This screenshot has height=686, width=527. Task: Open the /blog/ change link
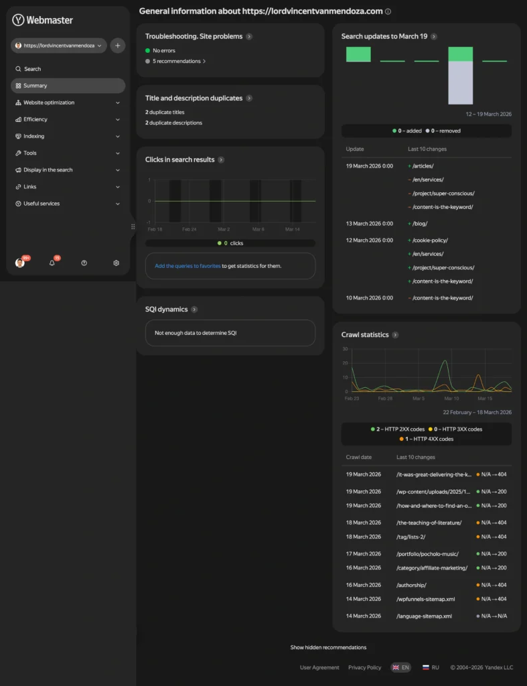tap(420, 224)
